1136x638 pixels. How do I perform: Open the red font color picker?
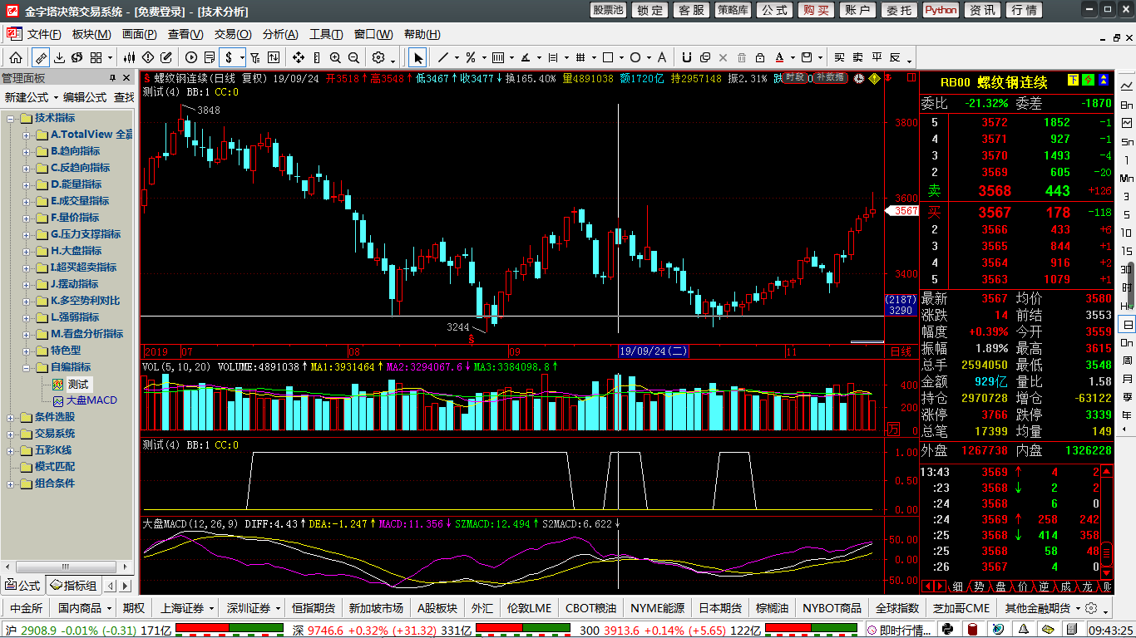coord(781,57)
